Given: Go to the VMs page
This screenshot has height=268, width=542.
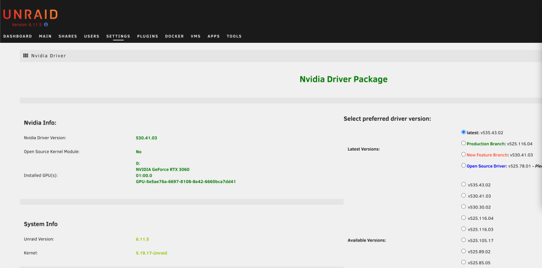Looking at the screenshot, I should 196,36.
